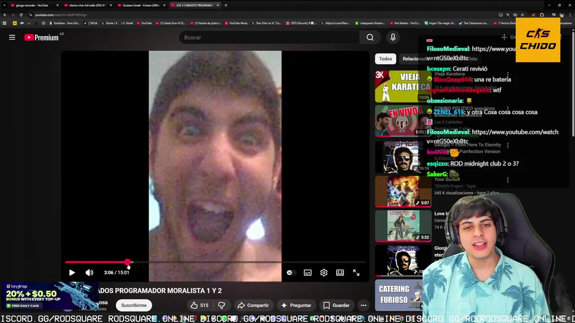This screenshot has width=575, height=323.
Task: Switch to theater mode
Action: [x=340, y=272]
